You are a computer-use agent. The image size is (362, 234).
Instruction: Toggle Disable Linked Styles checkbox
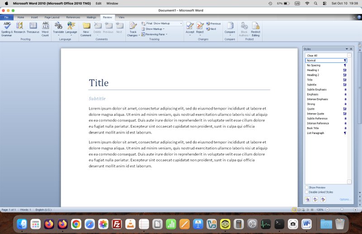pos(307,192)
